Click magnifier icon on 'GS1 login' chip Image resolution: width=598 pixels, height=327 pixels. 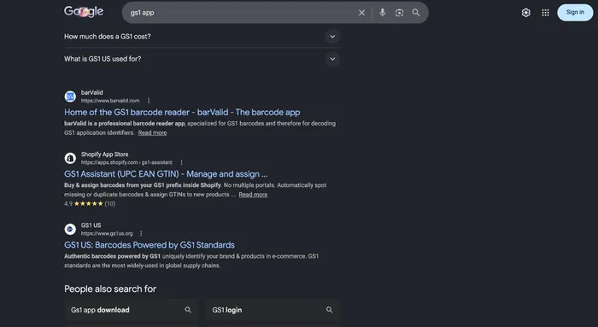(329, 310)
